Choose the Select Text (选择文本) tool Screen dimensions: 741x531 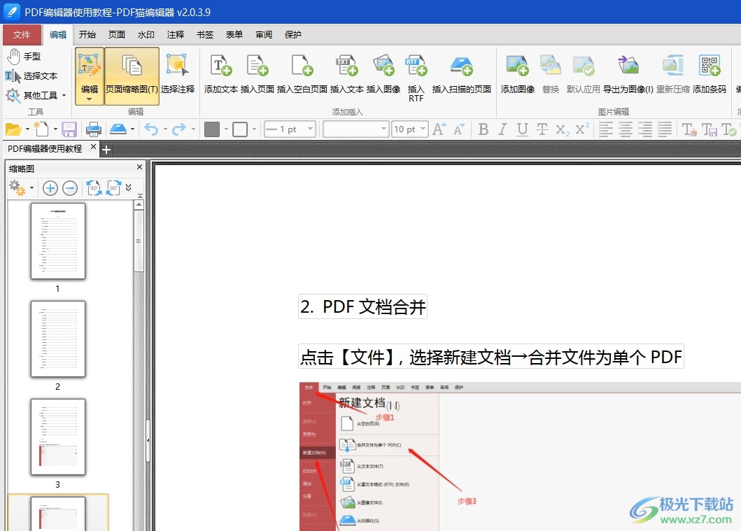coord(31,76)
